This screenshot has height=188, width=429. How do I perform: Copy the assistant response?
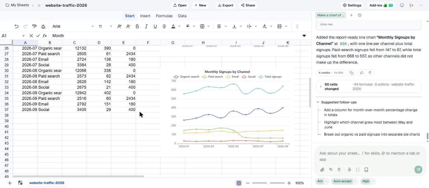point(351,73)
